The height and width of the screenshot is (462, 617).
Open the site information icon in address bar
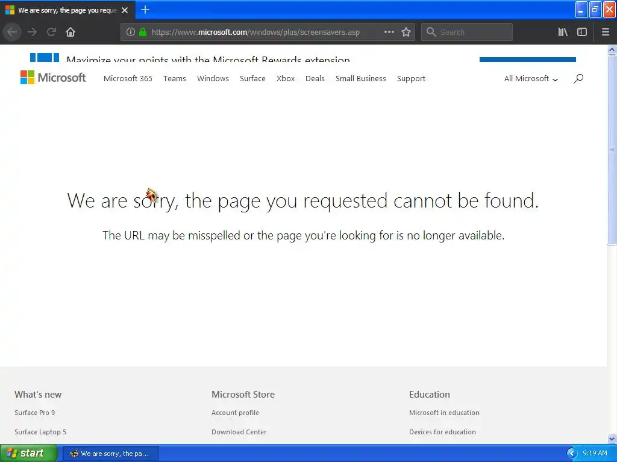pos(130,32)
